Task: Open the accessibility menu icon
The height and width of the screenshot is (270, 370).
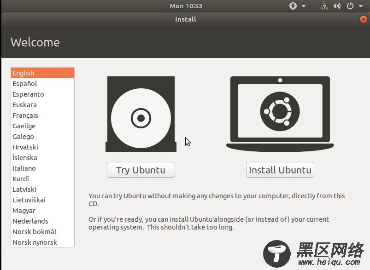Action: coord(293,6)
